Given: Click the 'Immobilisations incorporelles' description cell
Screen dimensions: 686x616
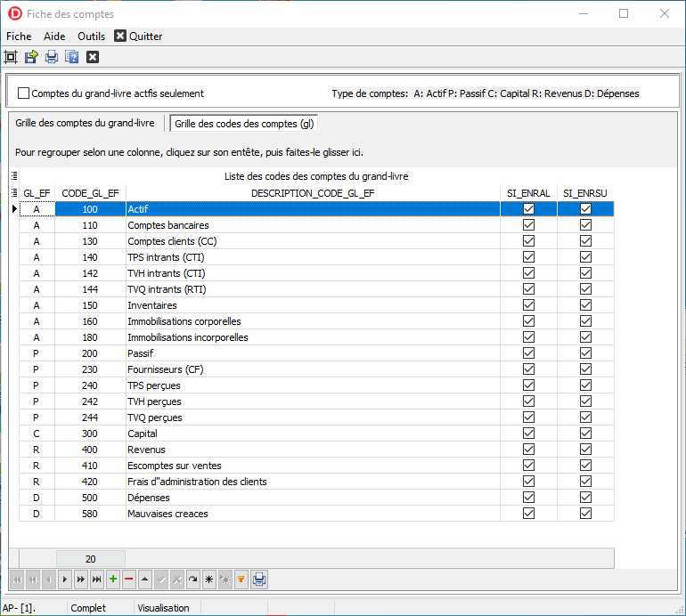Looking at the screenshot, I should 313,337.
